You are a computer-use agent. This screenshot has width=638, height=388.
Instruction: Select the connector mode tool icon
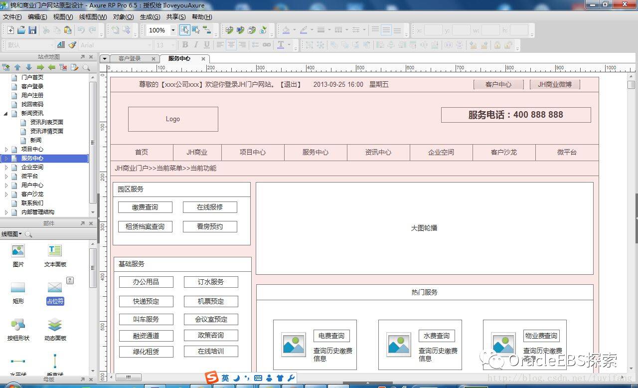pyautogui.click(x=207, y=30)
